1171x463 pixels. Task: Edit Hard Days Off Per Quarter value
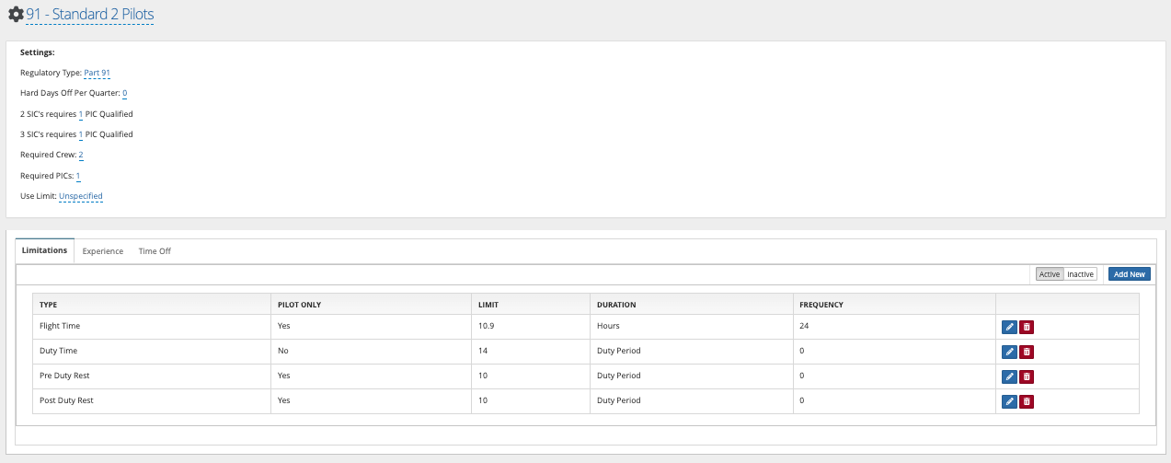(x=124, y=94)
